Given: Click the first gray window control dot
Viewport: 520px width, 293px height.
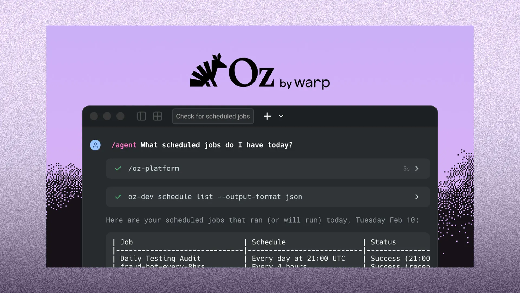Looking at the screenshot, I should [94, 116].
